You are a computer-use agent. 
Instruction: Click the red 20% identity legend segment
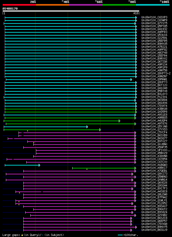pos(19,5)
